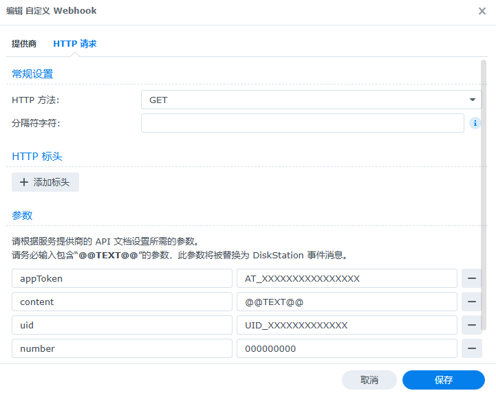The image size is (496, 393).
Task: Close the Webhook edit dialog
Action: point(482,11)
